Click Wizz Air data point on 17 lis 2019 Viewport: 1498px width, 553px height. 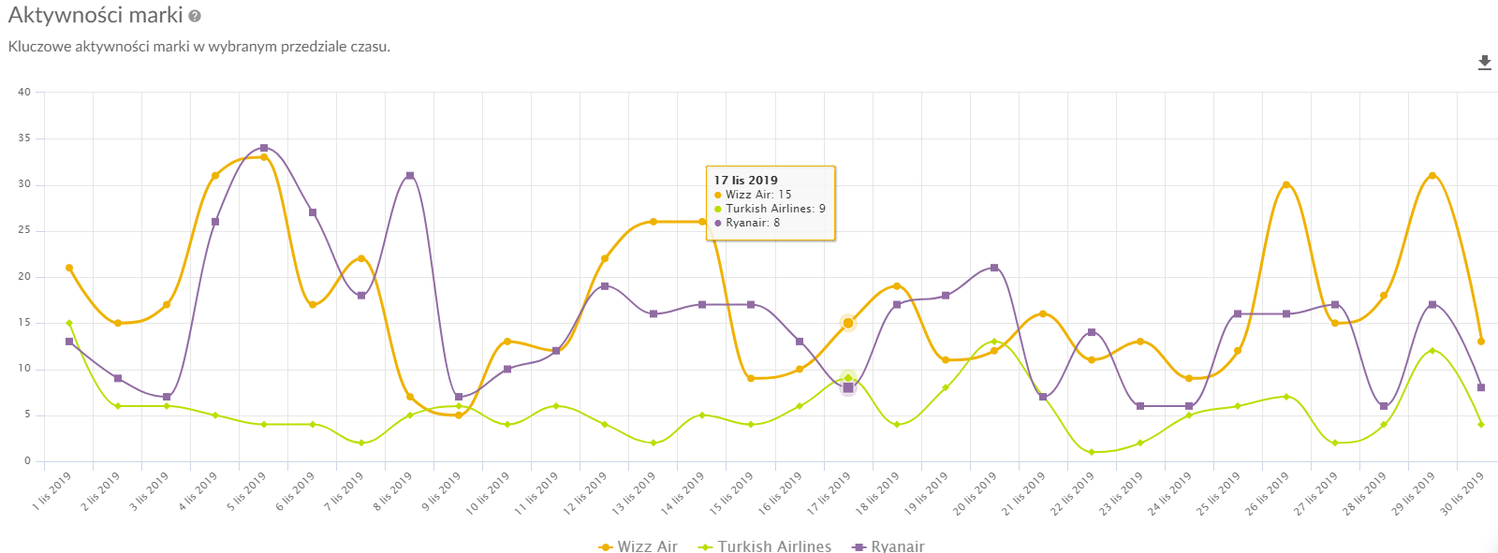(848, 323)
